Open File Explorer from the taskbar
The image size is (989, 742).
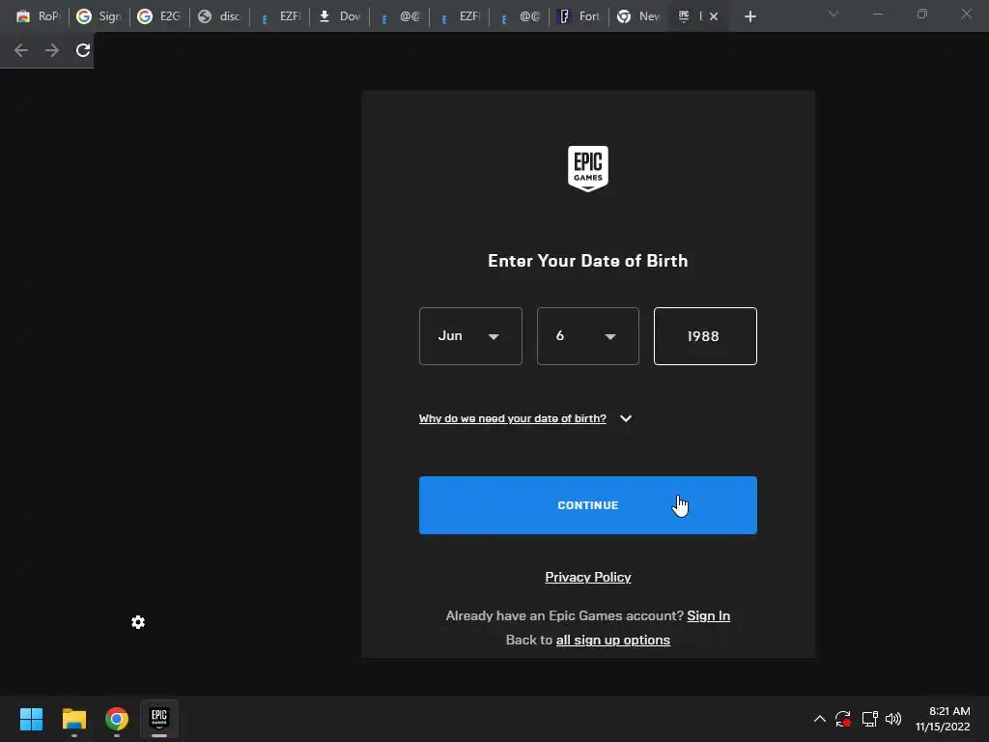click(73, 719)
